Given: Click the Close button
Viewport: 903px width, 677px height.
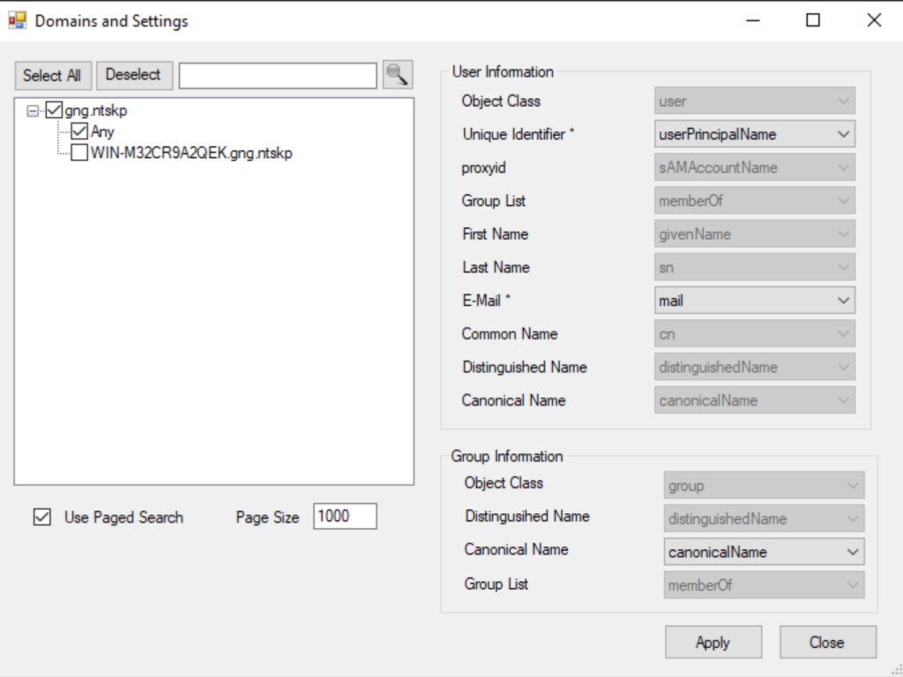Looking at the screenshot, I should tap(827, 642).
